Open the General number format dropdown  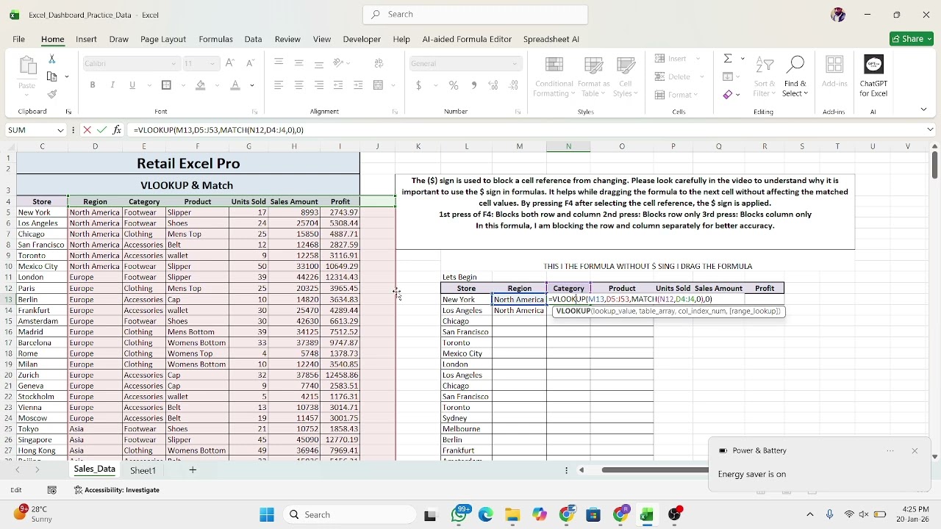[514, 63]
